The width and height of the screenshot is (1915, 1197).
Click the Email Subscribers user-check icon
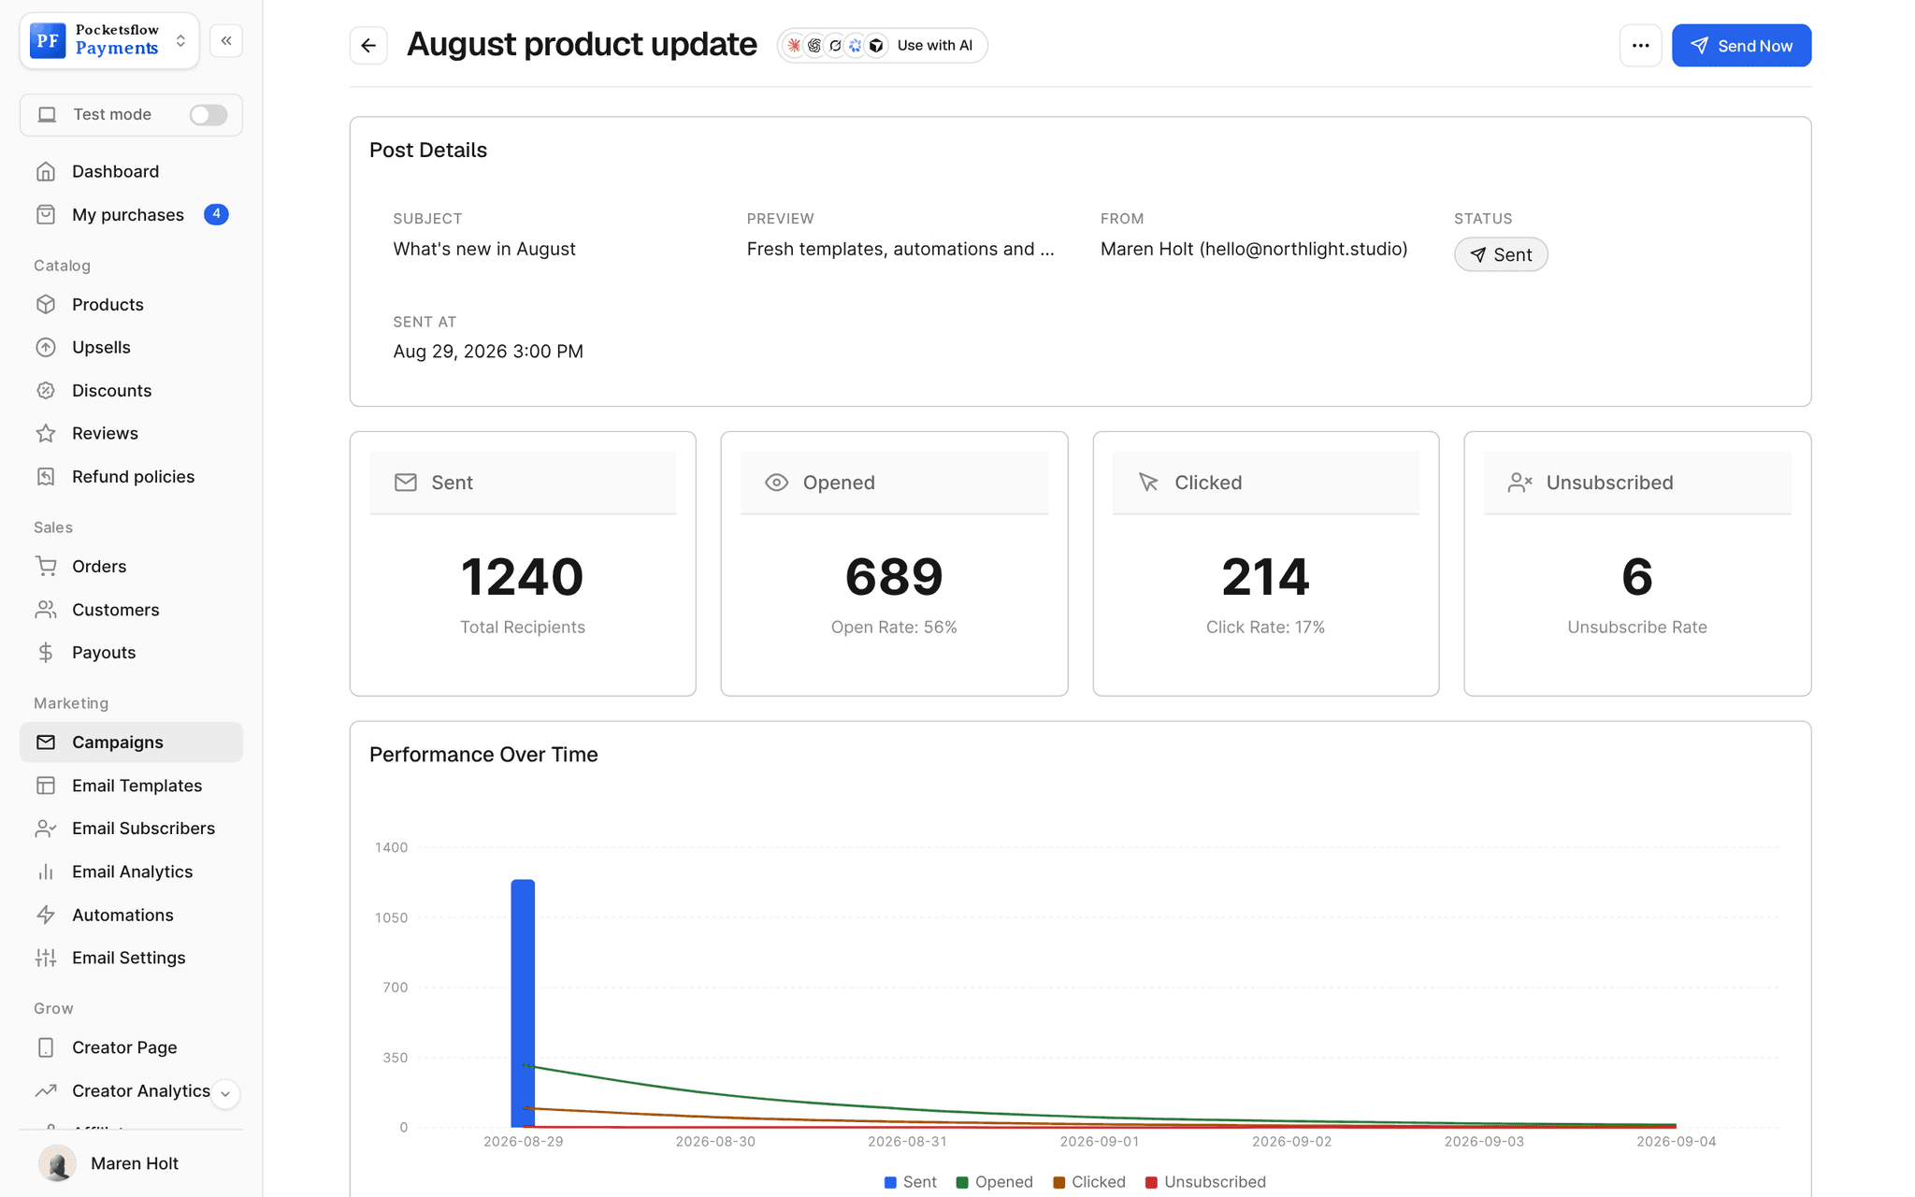46,829
